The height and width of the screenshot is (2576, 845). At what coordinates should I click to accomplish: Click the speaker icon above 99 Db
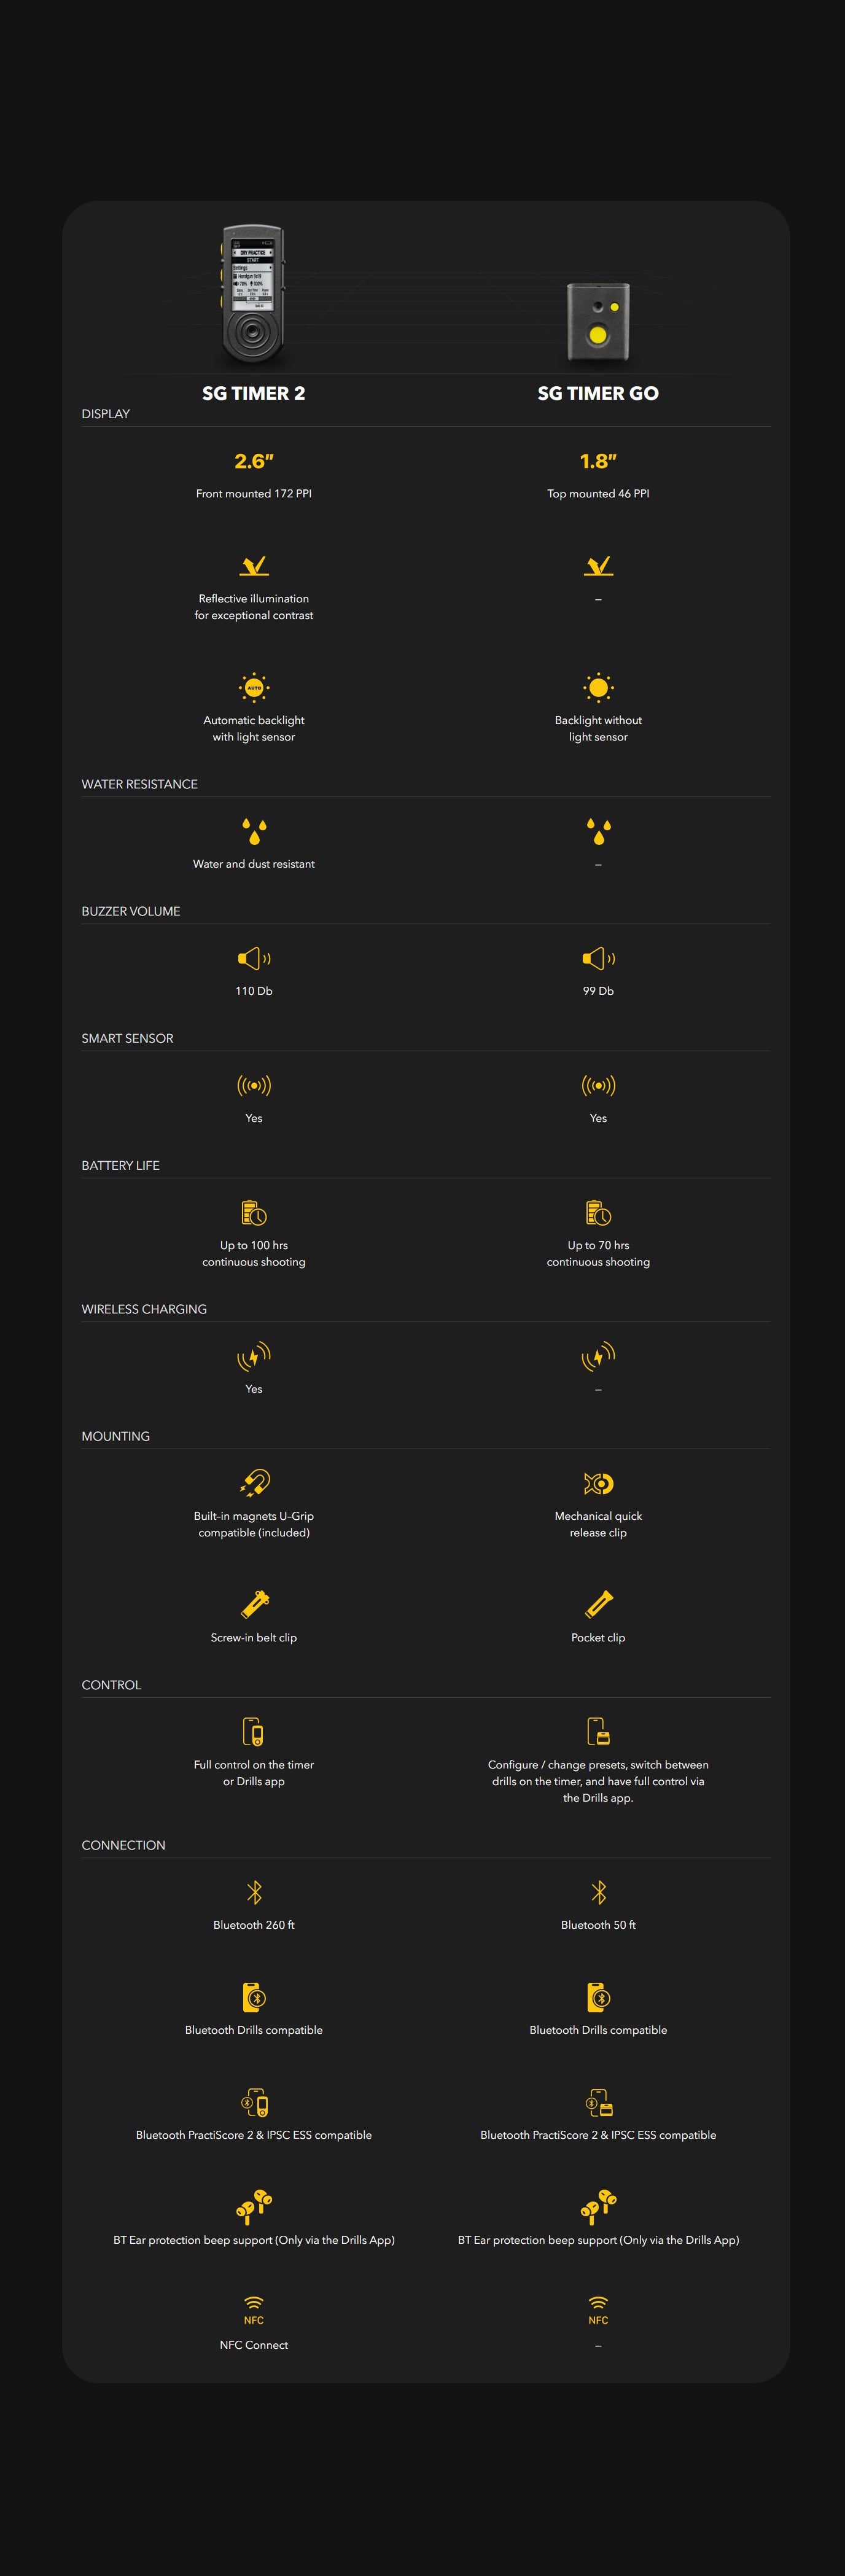(x=598, y=958)
